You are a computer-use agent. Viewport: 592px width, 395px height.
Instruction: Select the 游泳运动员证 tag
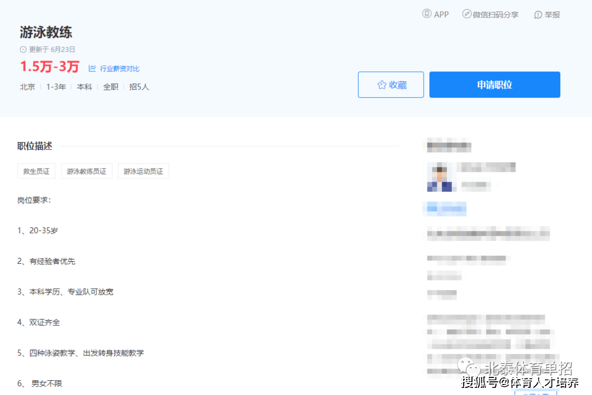(143, 171)
